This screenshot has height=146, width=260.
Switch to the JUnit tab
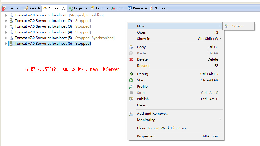click(x=118, y=8)
